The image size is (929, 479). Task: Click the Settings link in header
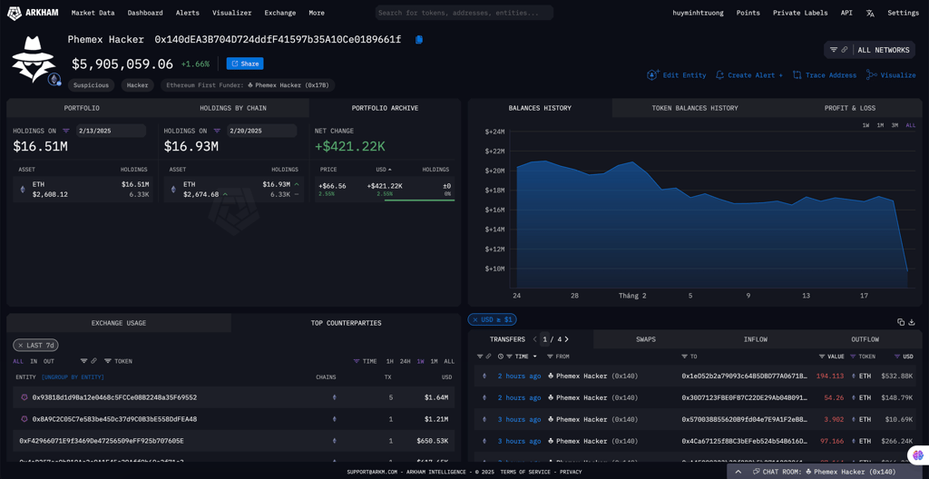[x=903, y=13]
